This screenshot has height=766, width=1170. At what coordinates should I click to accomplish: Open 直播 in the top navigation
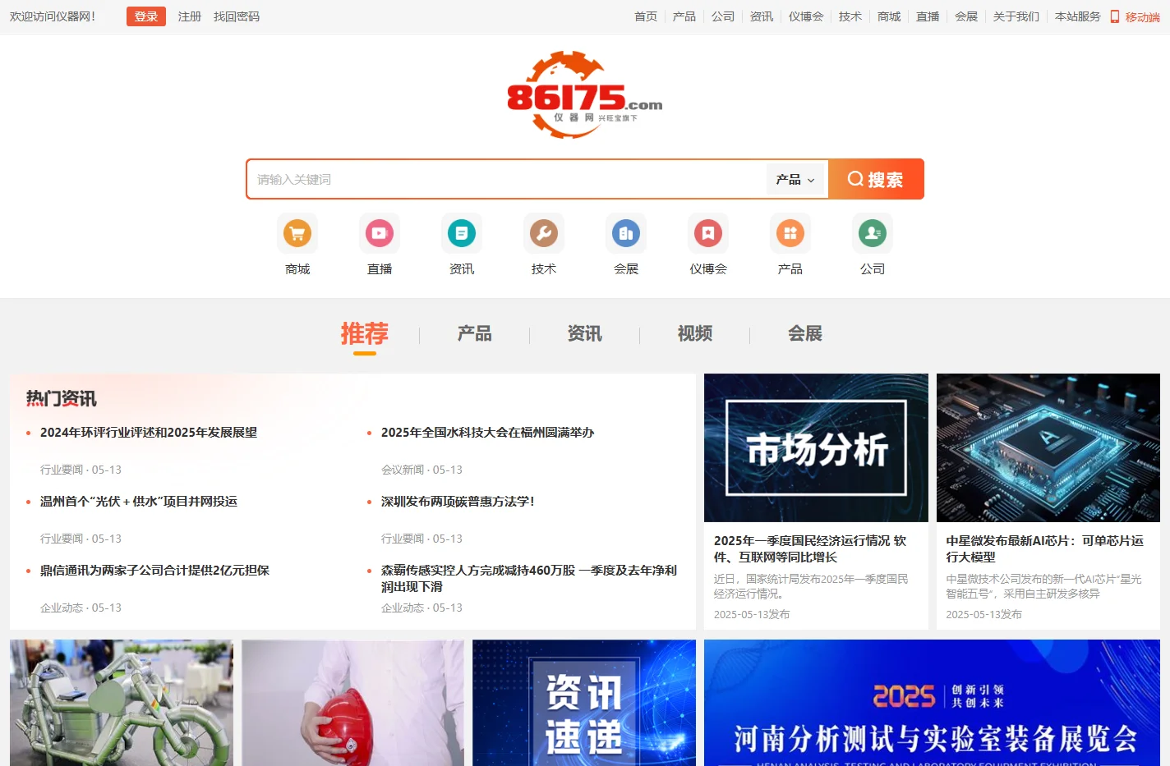928,16
